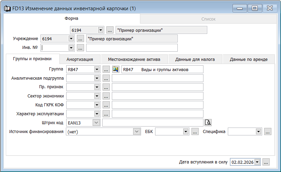Open the browse button for Специфика
The image size is (281, 172).
pos(268,131)
